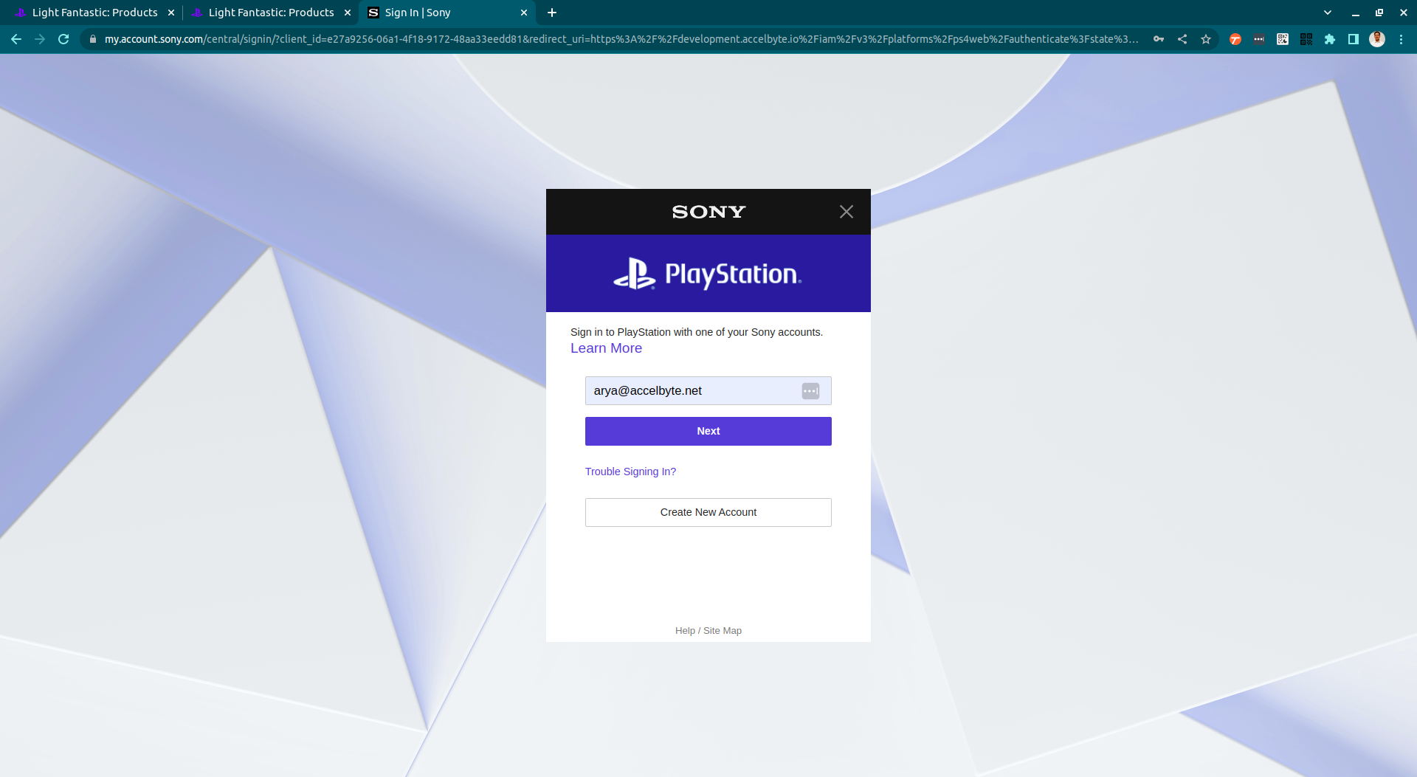Open the orange Postman extension icon

(x=1235, y=39)
